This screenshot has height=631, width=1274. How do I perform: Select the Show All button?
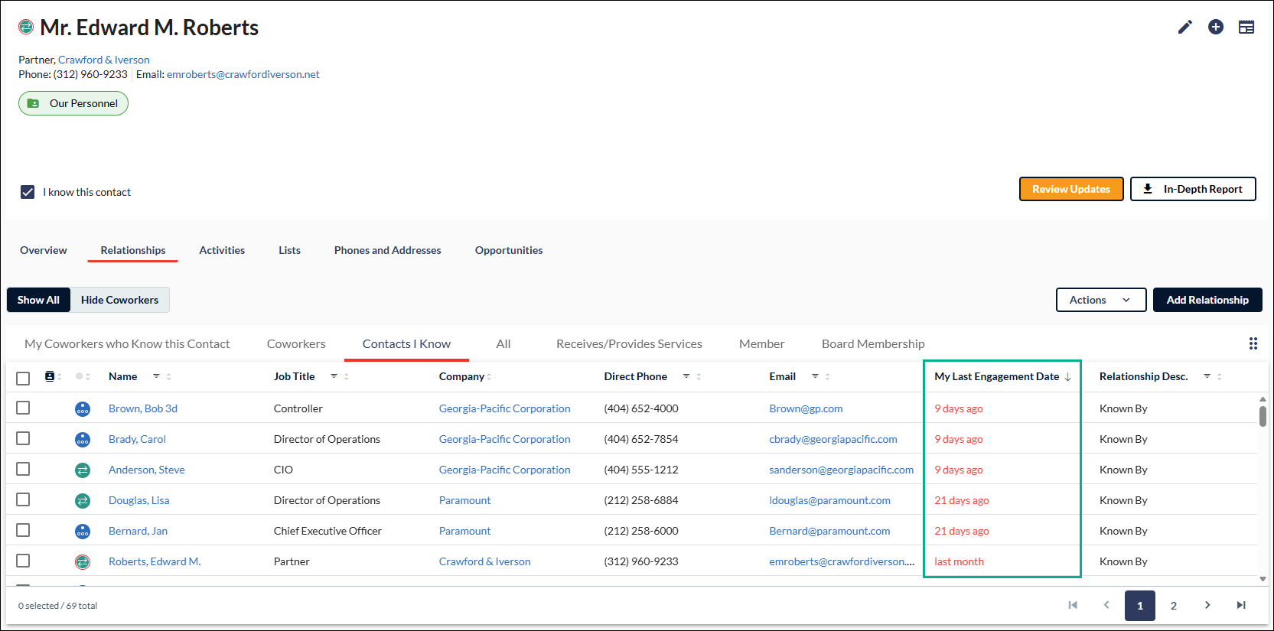38,300
